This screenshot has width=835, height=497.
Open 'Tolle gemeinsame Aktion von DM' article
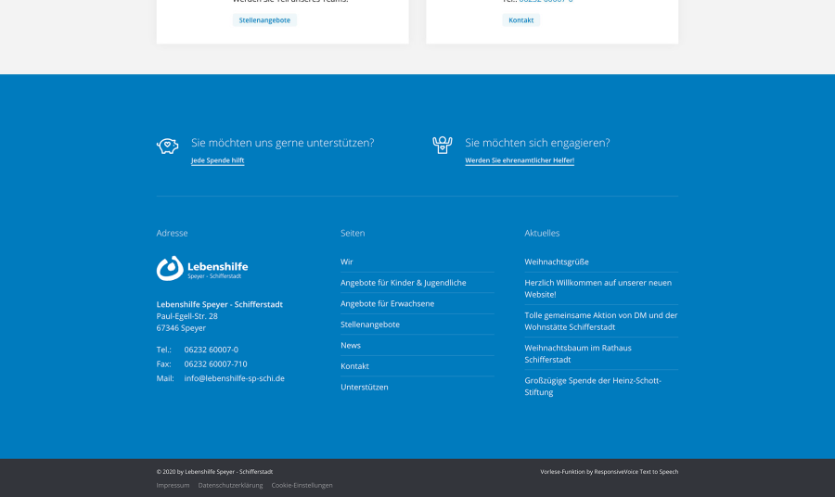[x=600, y=321]
